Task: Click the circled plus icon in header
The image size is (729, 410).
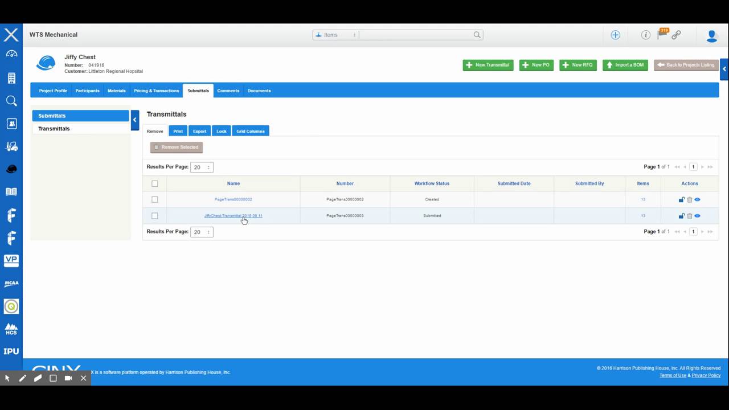Action: tap(615, 35)
